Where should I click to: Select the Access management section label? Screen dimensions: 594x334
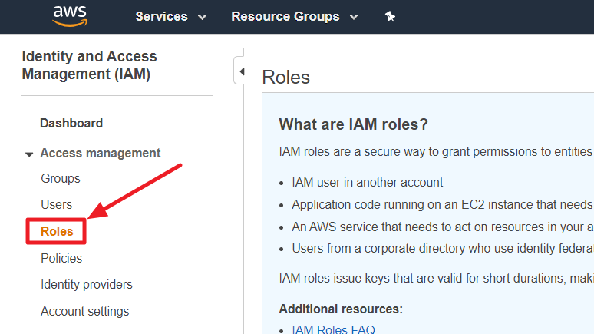click(101, 154)
